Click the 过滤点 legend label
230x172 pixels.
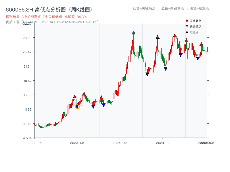(x=194, y=32)
